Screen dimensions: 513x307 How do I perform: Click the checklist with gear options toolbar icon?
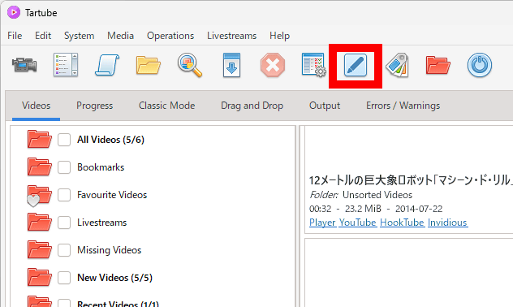tap(314, 65)
